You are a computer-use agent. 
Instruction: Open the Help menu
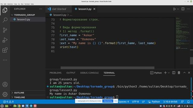[32, 4]
